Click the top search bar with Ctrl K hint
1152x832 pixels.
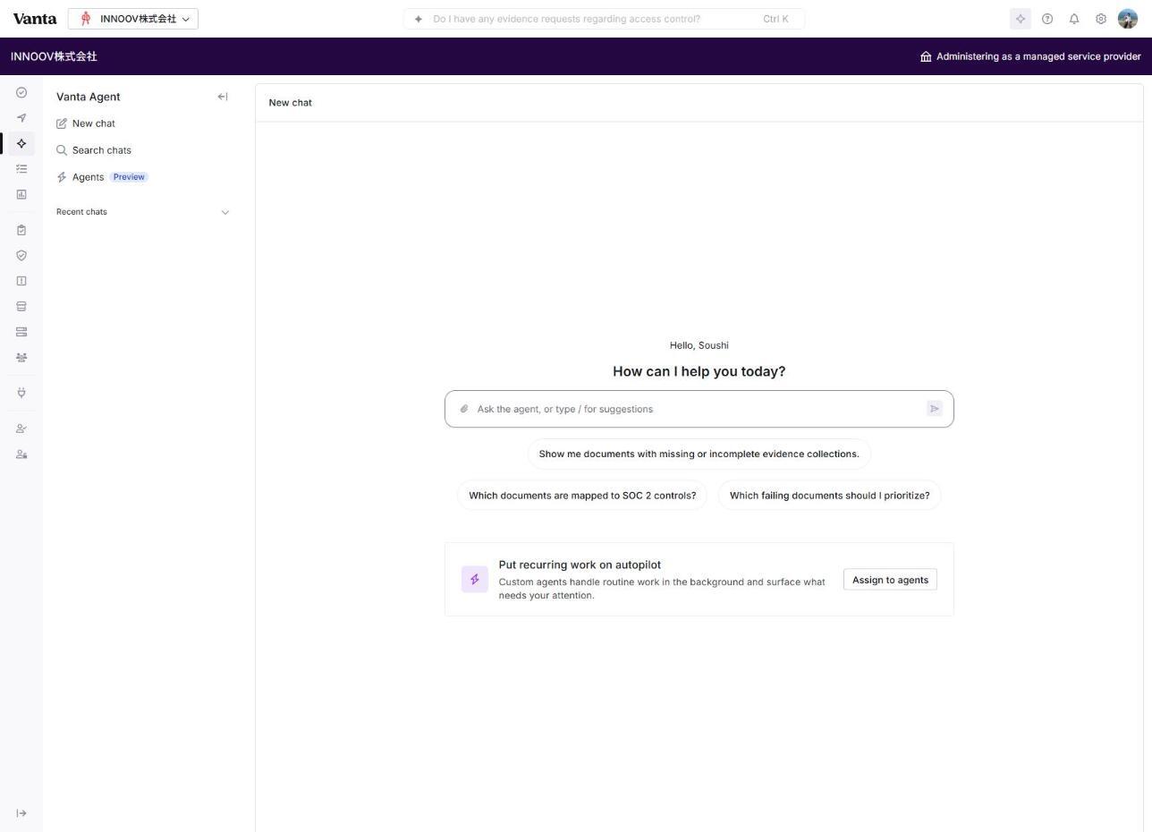604,19
